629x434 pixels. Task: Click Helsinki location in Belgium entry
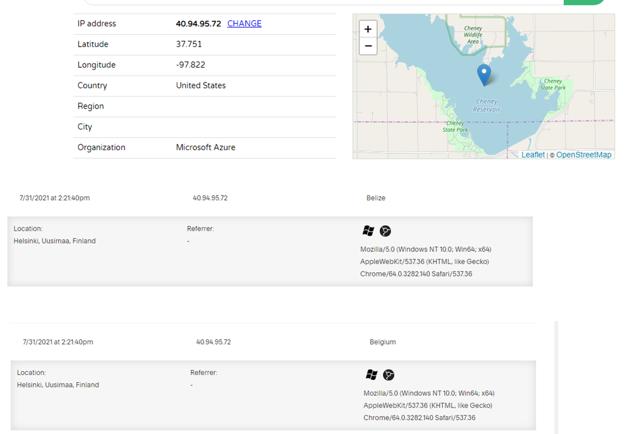58,385
